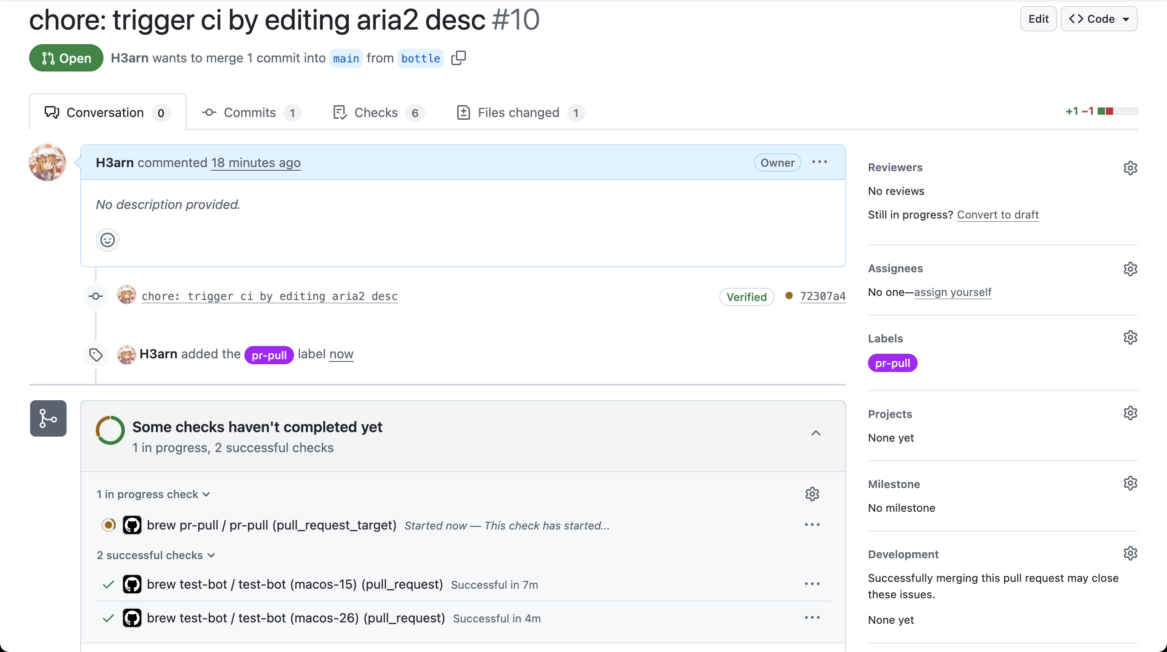Copy the bottle branch name icon
The width and height of the screenshot is (1167, 652).
coord(458,58)
